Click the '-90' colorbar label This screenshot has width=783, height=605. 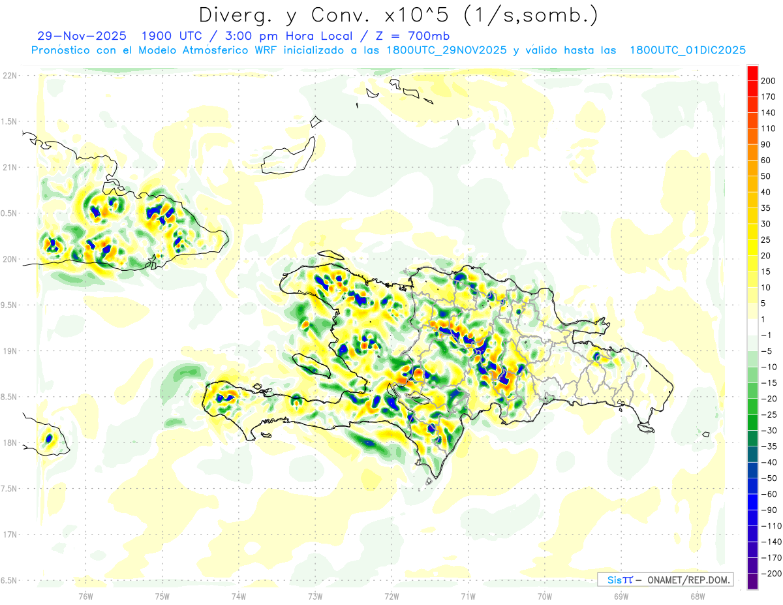(769, 510)
